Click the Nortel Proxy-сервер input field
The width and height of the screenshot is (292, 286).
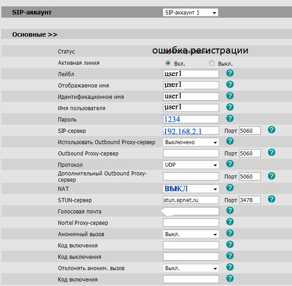[191, 223]
